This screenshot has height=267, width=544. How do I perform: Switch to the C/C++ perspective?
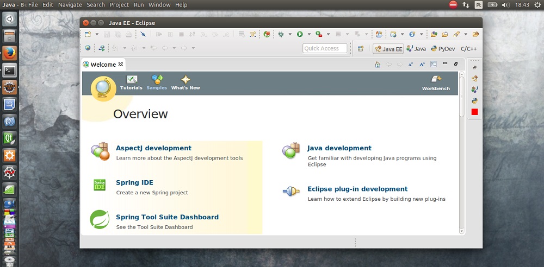[469, 48]
